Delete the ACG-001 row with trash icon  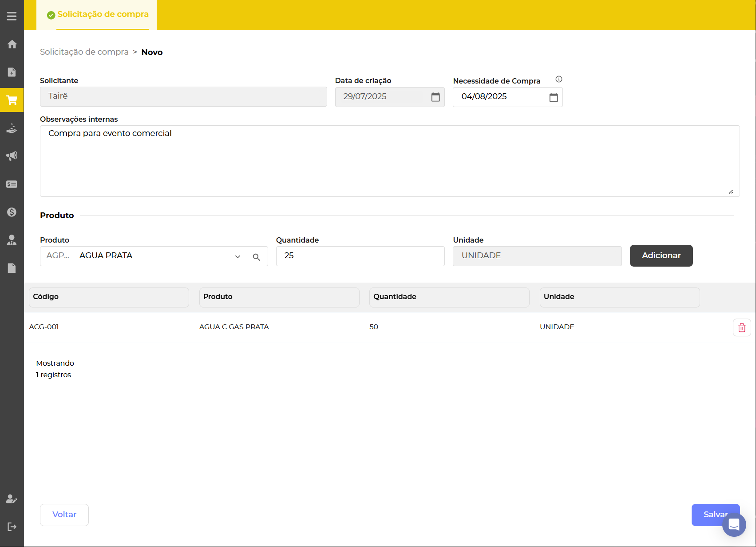[x=741, y=327]
